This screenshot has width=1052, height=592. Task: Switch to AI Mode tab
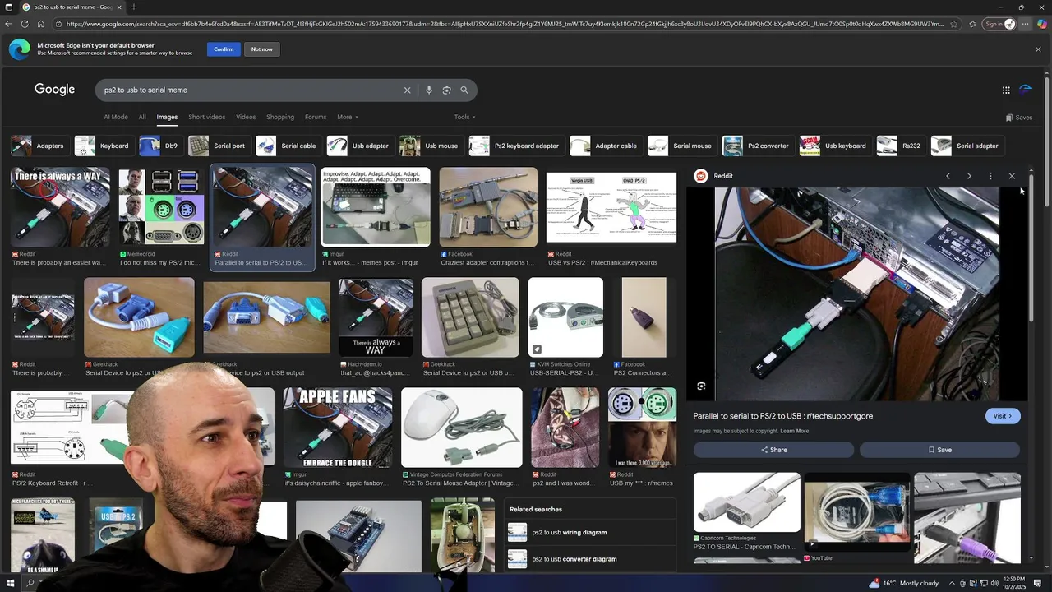click(116, 117)
